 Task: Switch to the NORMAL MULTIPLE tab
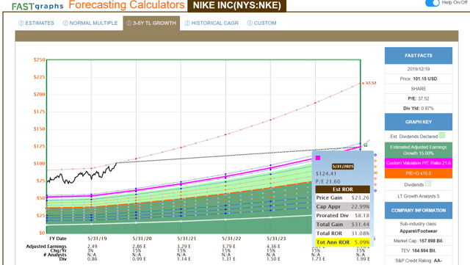click(x=93, y=23)
